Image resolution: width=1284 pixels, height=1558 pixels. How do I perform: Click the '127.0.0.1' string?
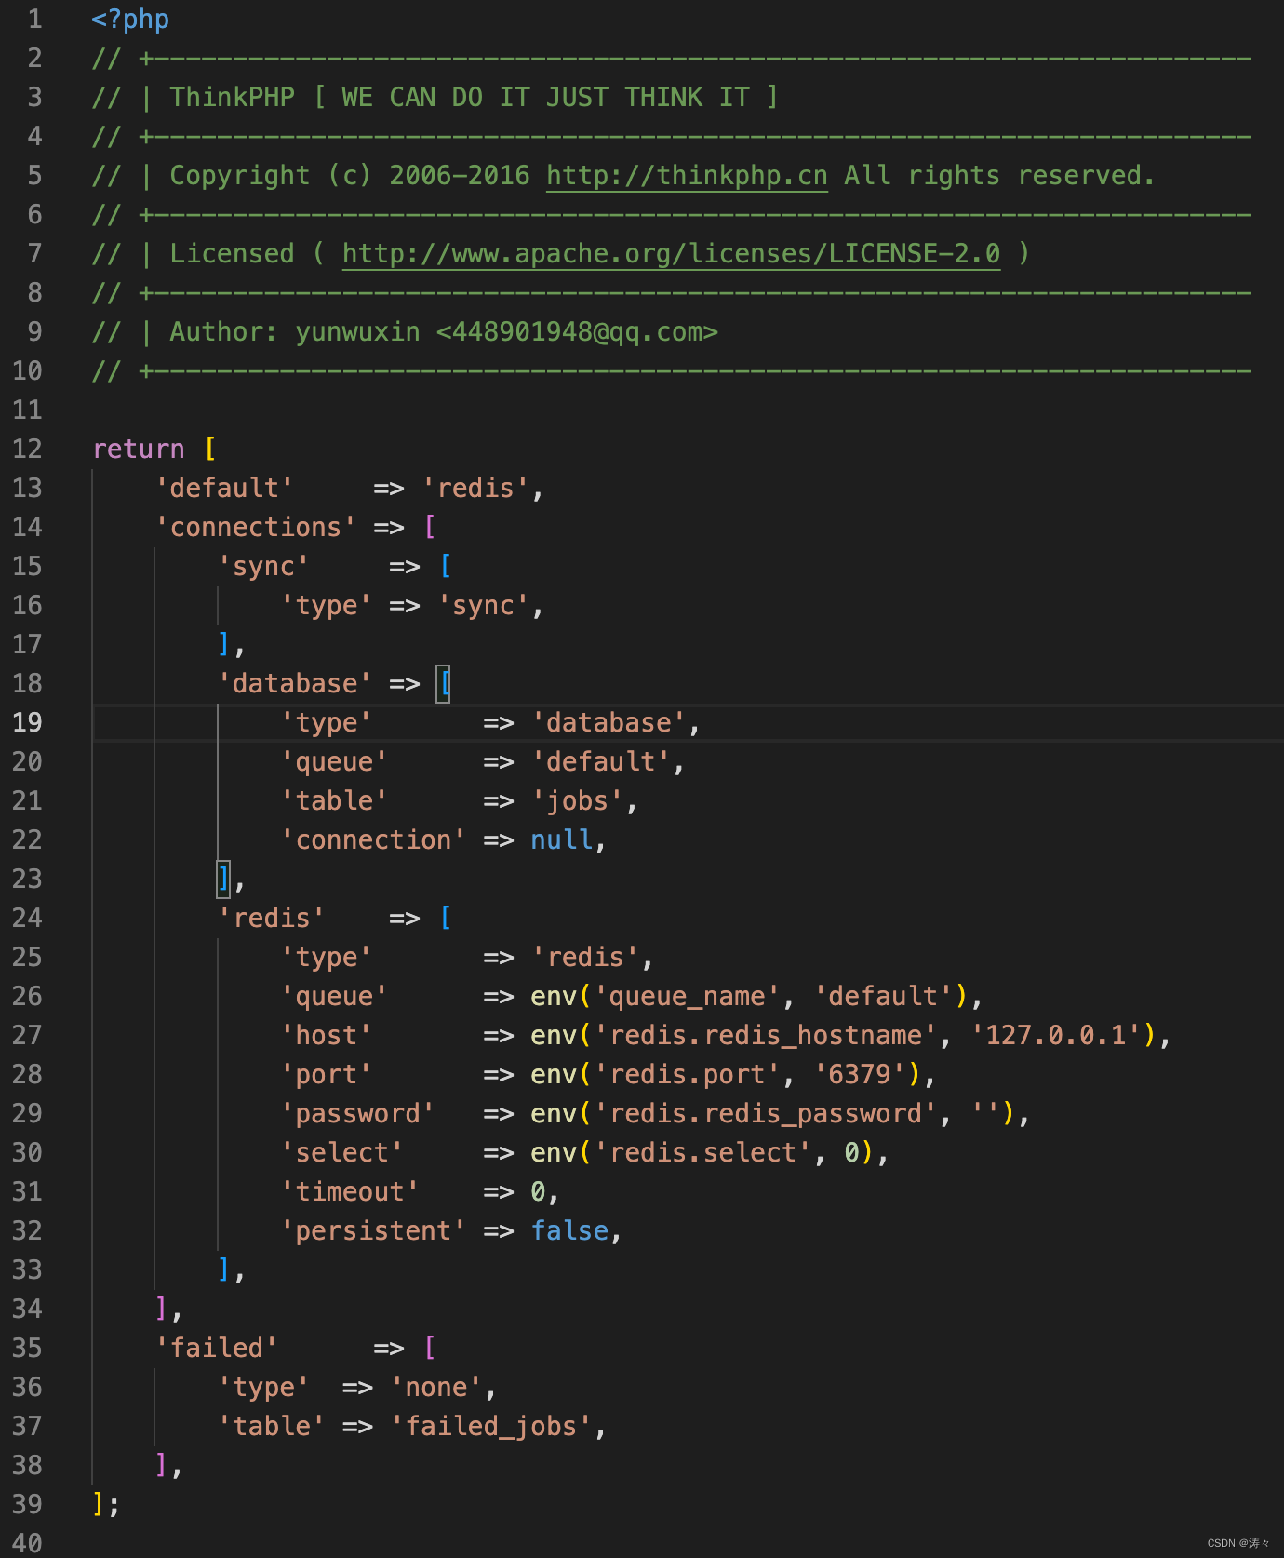tap(1055, 1036)
